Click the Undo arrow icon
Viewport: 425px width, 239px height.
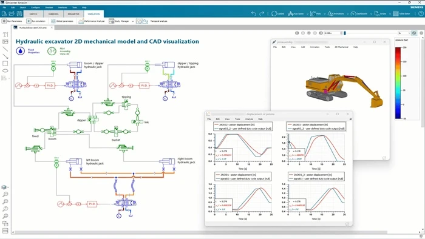pyautogui.click(x=253, y=13)
